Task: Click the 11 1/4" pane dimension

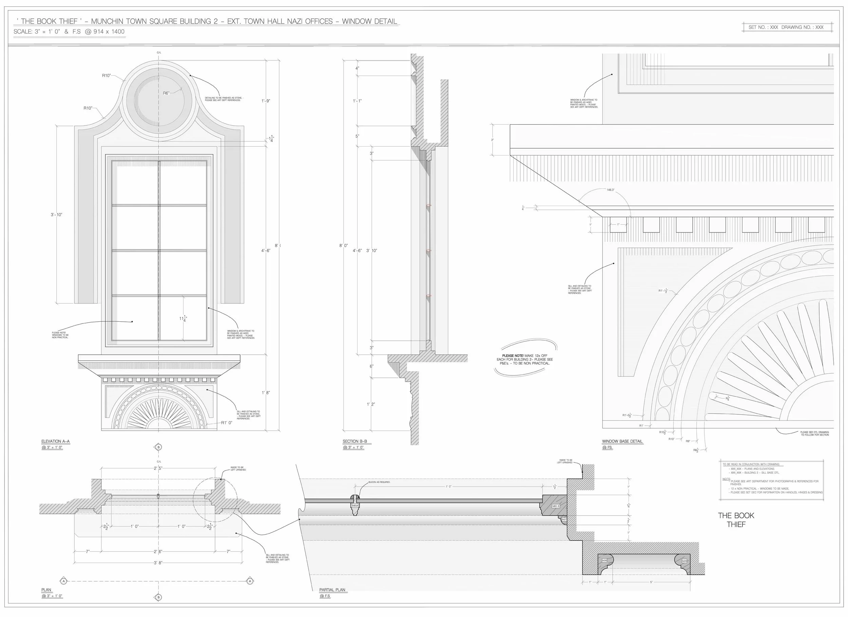Action: pyautogui.click(x=183, y=319)
